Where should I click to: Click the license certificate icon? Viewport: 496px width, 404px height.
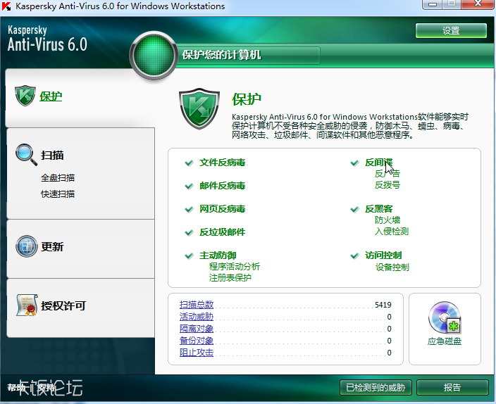click(x=26, y=305)
